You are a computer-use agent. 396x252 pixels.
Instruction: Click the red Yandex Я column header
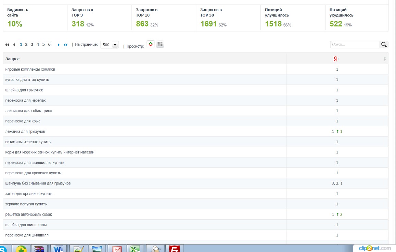point(335,59)
